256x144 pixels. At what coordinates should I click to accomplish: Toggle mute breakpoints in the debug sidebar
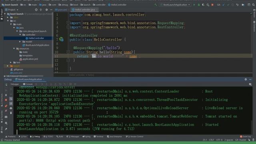[6, 111]
